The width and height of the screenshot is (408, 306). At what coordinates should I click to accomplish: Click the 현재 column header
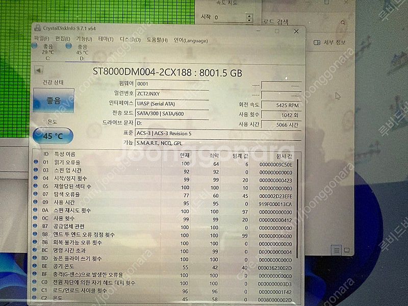tap(185, 156)
